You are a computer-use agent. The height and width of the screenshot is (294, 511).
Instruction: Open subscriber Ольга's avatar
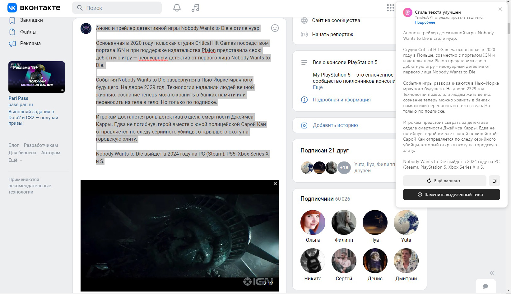coord(313,222)
